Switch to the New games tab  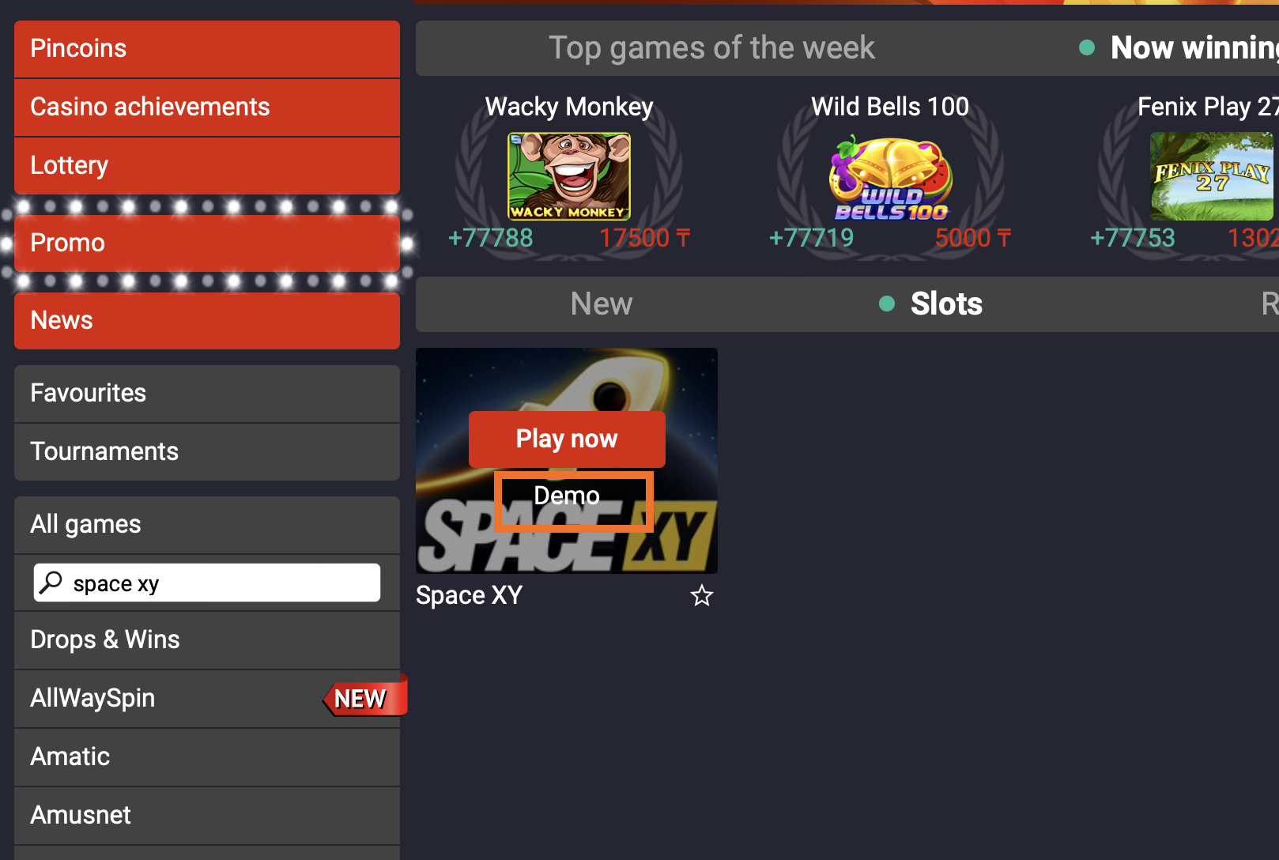click(x=602, y=304)
